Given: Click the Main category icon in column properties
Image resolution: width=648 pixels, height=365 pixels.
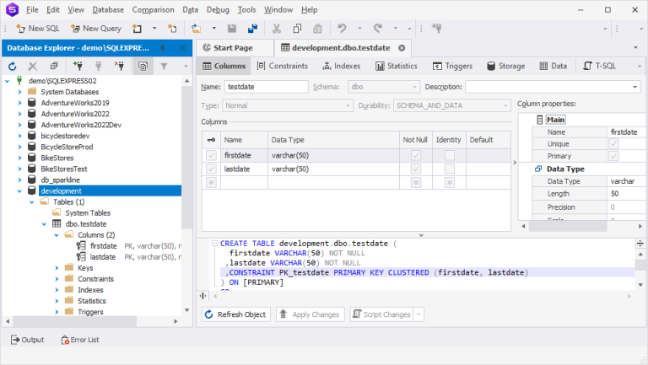Looking at the screenshot, I should click(539, 120).
